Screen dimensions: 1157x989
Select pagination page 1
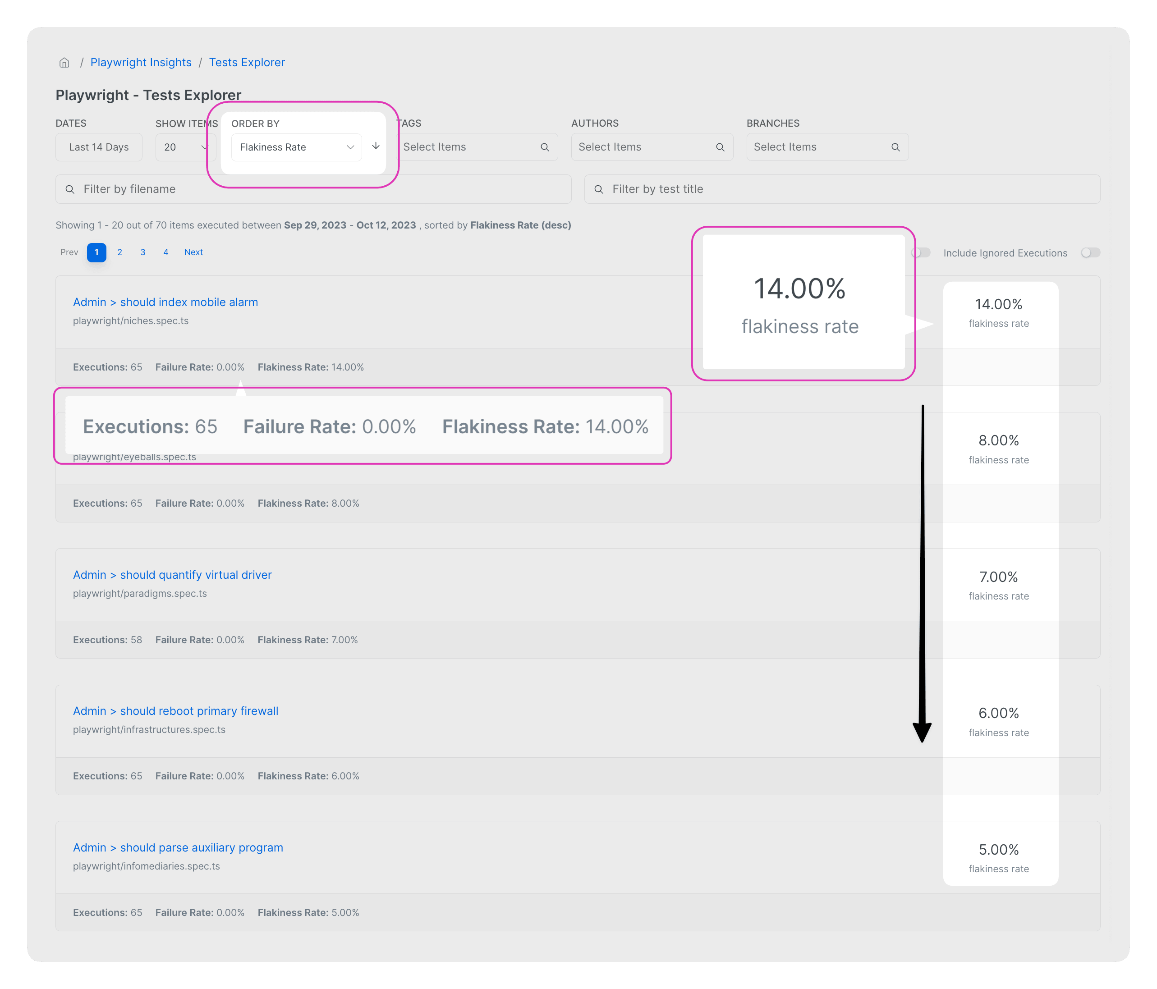tap(96, 252)
